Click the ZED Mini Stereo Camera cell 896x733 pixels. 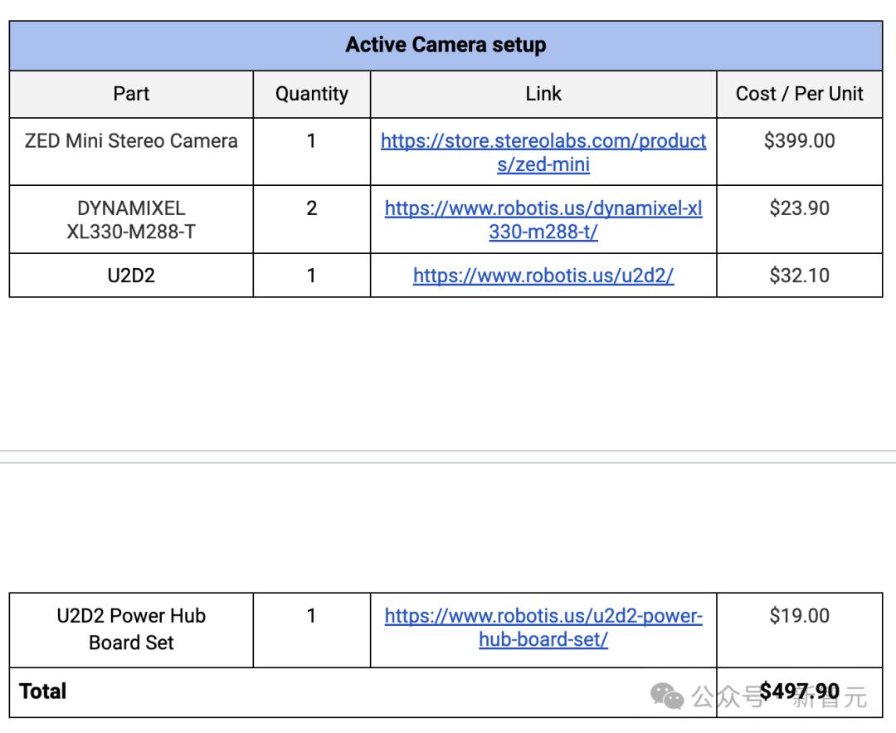point(131,152)
